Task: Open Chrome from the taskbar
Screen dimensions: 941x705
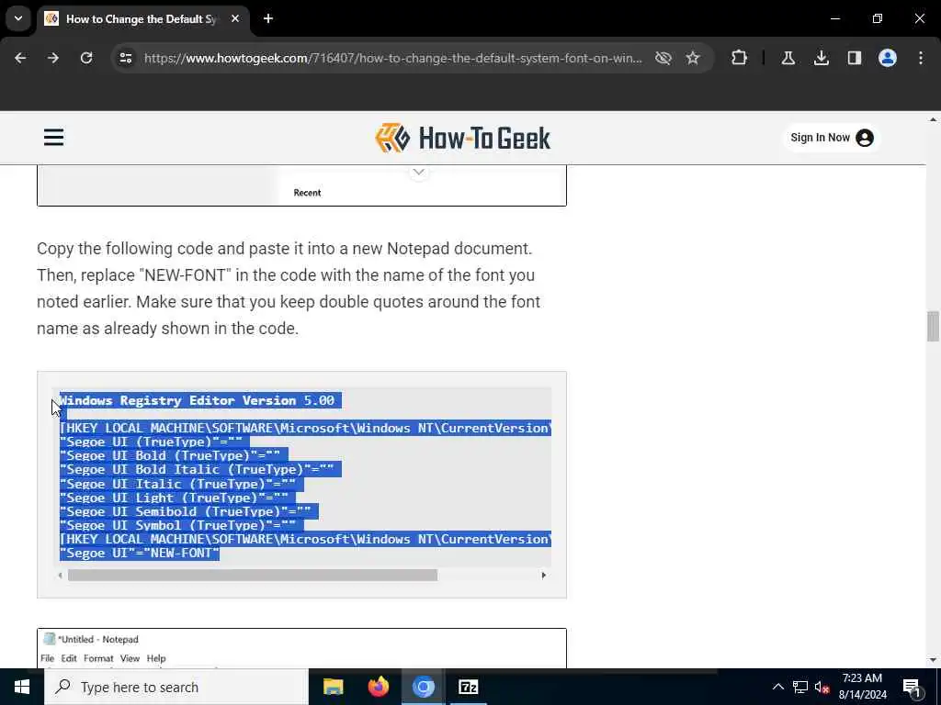Action: click(x=423, y=687)
